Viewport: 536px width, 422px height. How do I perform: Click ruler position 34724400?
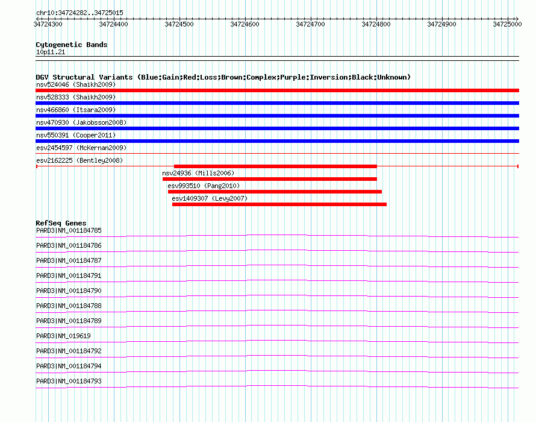pos(113,24)
